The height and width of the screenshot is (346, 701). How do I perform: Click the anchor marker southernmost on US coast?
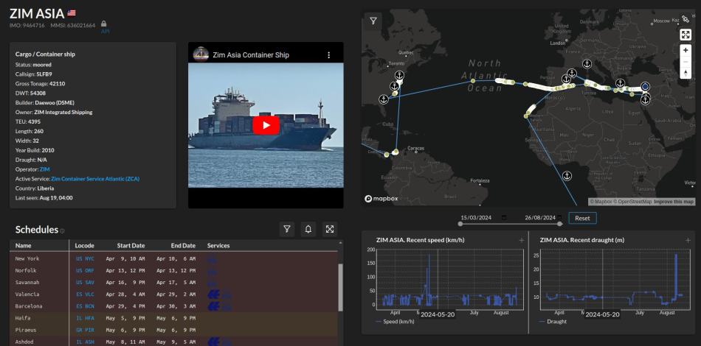tap(383, 99)
